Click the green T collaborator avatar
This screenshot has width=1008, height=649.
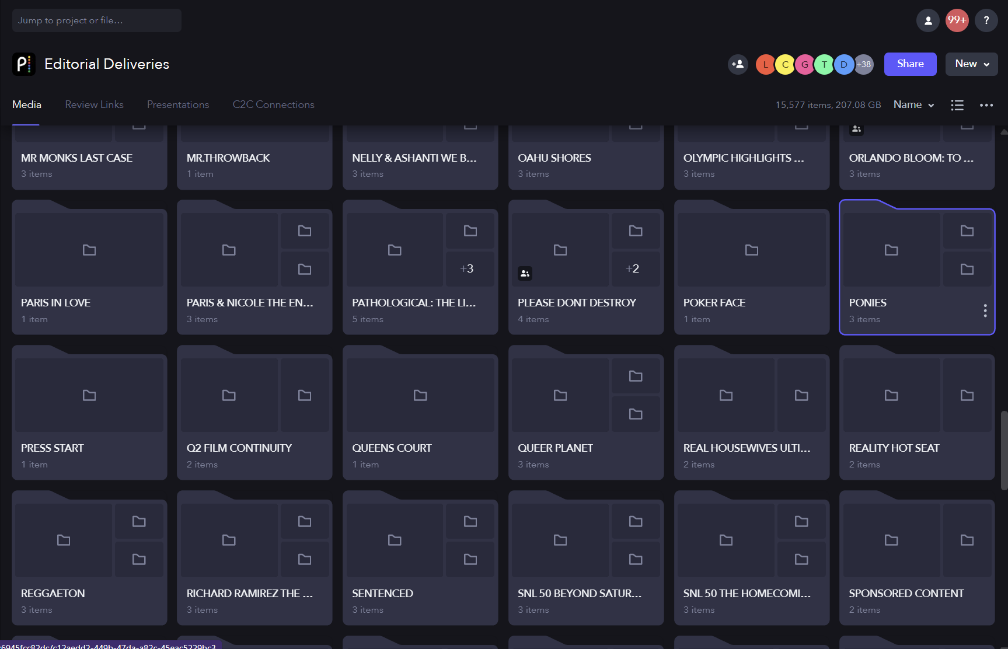click(x=824, y=65)
